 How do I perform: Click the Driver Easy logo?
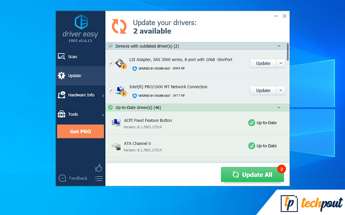(81, 22)
